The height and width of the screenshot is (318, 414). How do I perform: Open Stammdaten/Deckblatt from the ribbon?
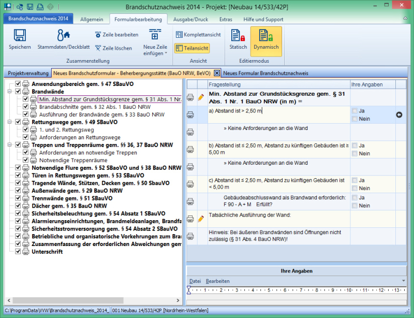tap(63, 40)
